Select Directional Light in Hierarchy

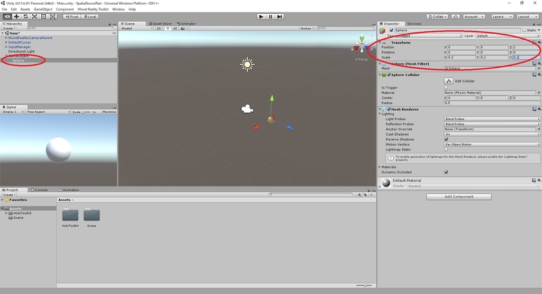21,51
